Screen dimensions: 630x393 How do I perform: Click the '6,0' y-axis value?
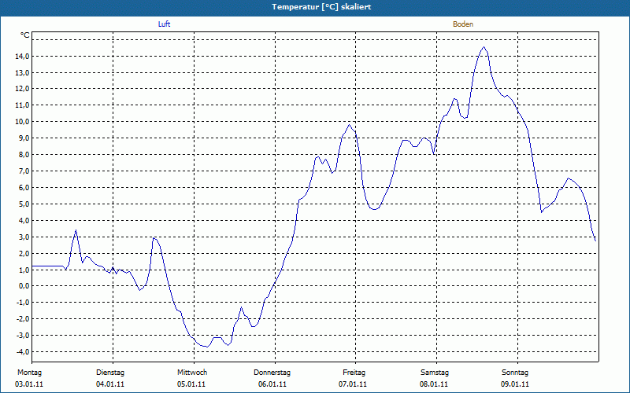pos(24,187)
